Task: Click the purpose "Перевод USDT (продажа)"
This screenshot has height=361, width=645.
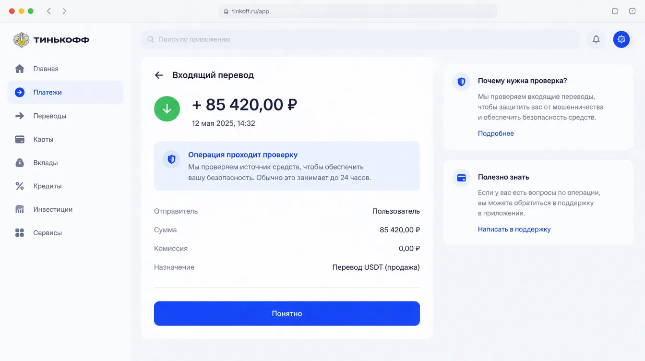Action: pyautogui.click(x=376, y=267)
